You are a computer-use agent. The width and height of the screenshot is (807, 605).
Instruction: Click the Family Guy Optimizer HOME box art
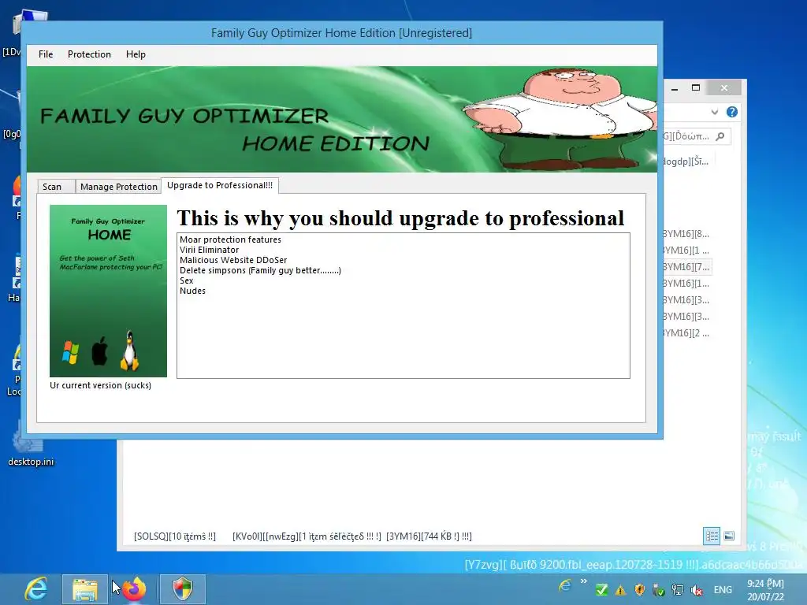(x=108, y=291)
